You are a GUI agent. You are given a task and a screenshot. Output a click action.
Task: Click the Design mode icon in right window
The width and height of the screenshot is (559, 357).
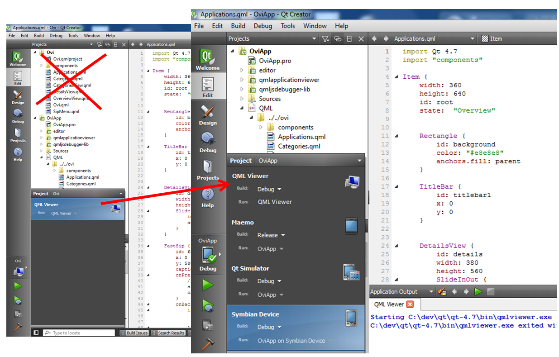208,114
